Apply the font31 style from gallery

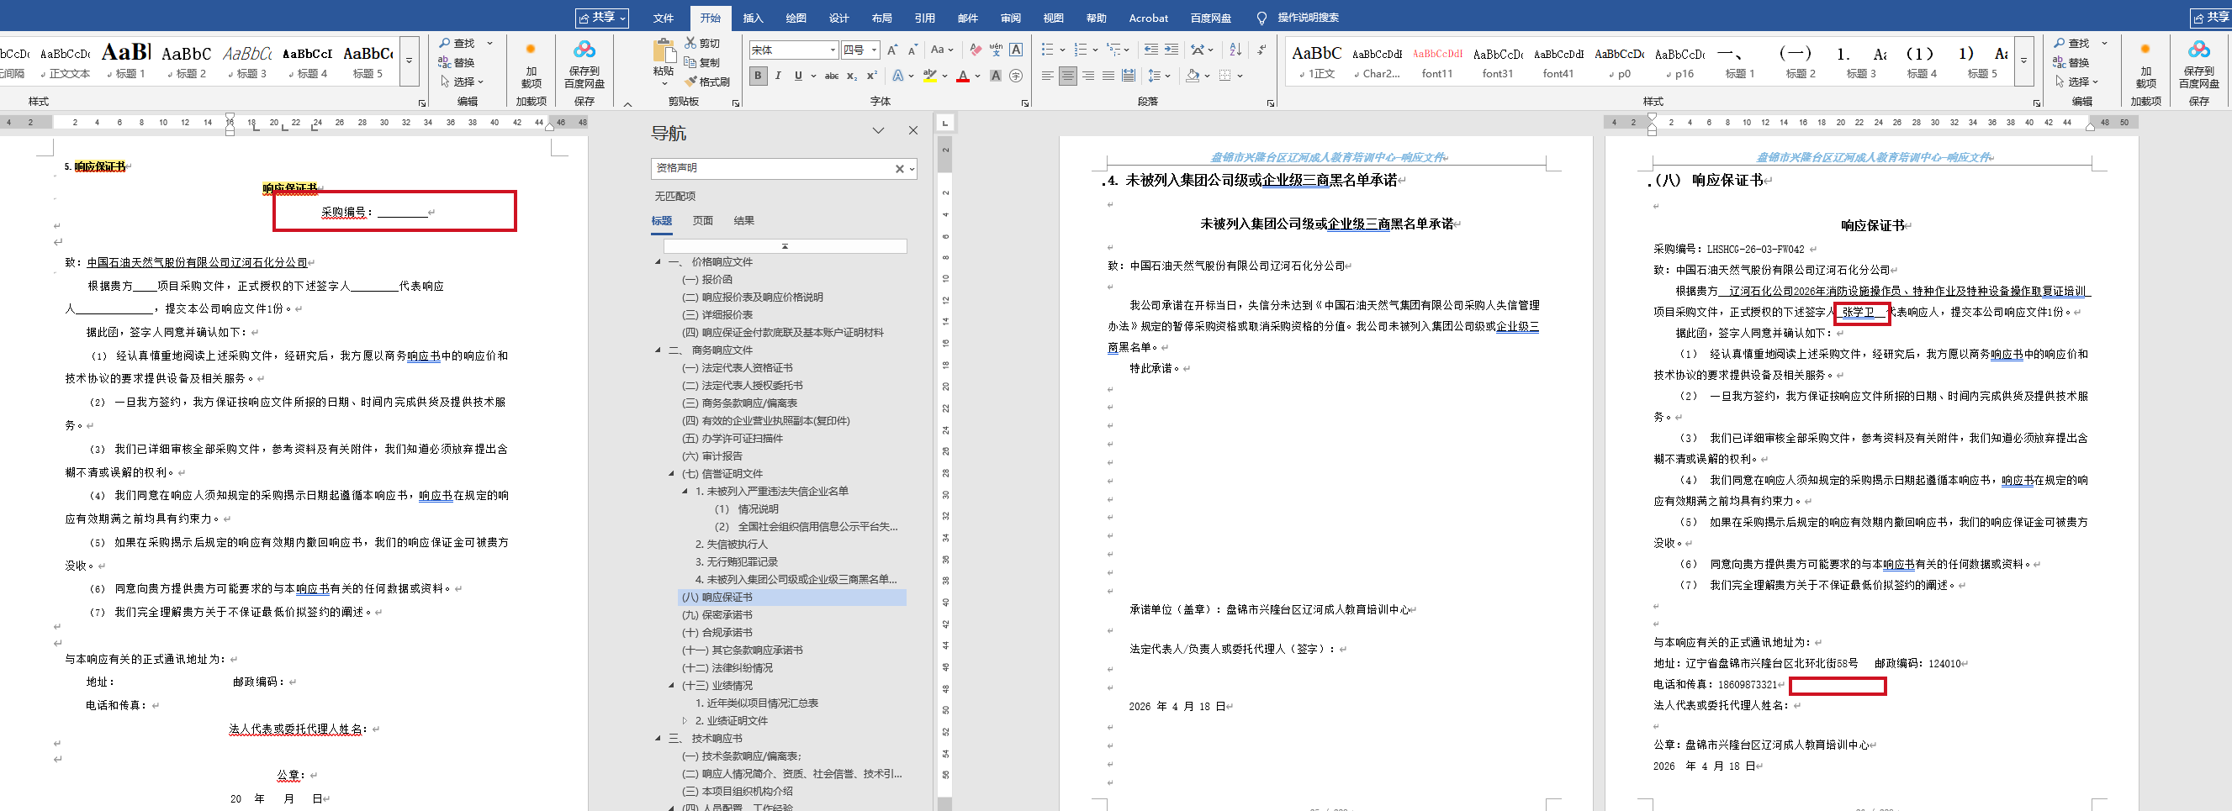[1497, 62]
